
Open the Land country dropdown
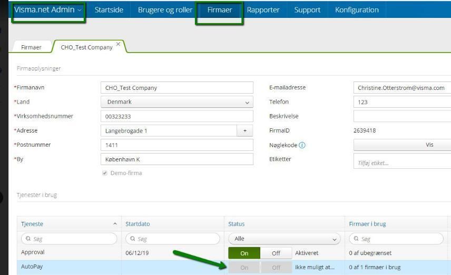[177, 102]
